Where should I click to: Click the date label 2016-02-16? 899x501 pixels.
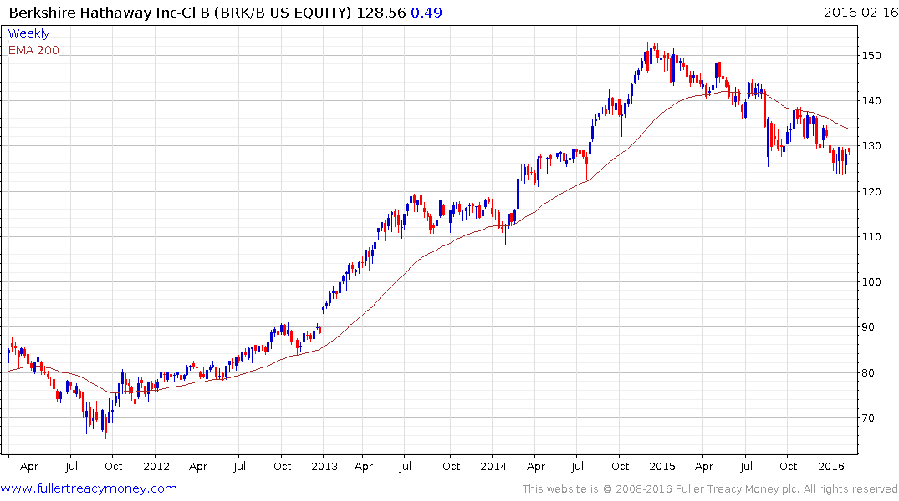[861, 13]
